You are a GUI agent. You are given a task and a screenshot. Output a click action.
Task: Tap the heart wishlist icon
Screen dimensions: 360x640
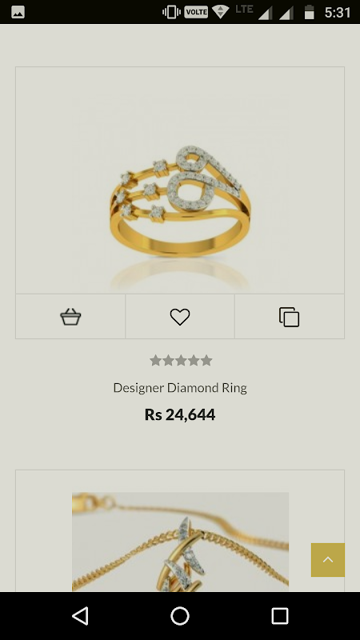tap(180, 317)
